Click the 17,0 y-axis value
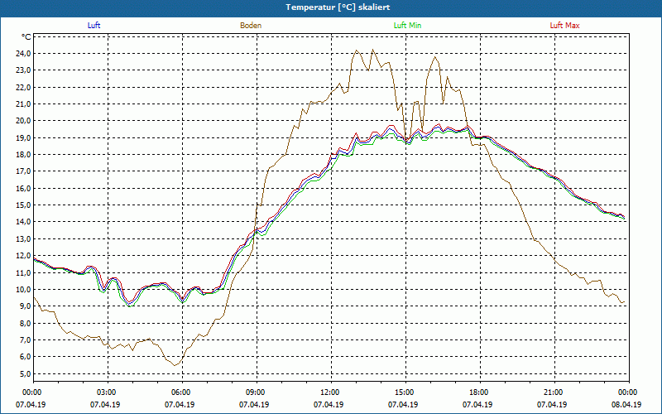Screen dimensions: 662x414 point(24,171)
